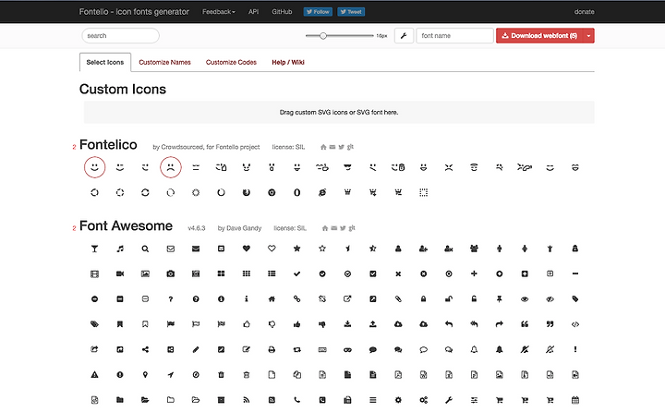Select the printer icon

point(272,350)
